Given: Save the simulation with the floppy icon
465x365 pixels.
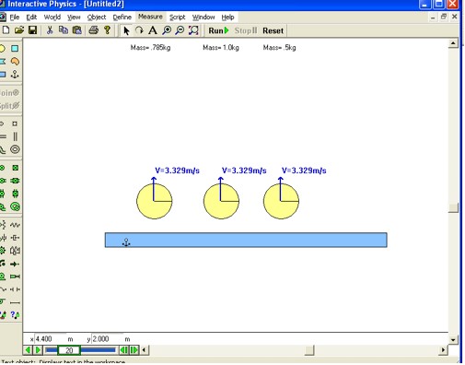Looking at the screenshot, I should click(32, 30).
